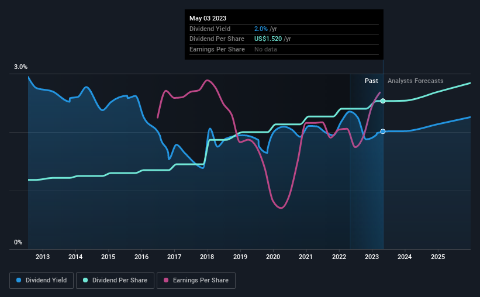This screenshot has height=297, width=480.
Task: Toggle the Earnings Per Share legend button
Action: tap(196, 281)
